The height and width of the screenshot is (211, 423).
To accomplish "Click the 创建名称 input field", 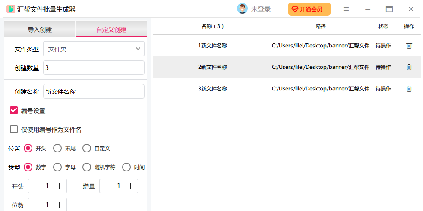I will point(94,91).
